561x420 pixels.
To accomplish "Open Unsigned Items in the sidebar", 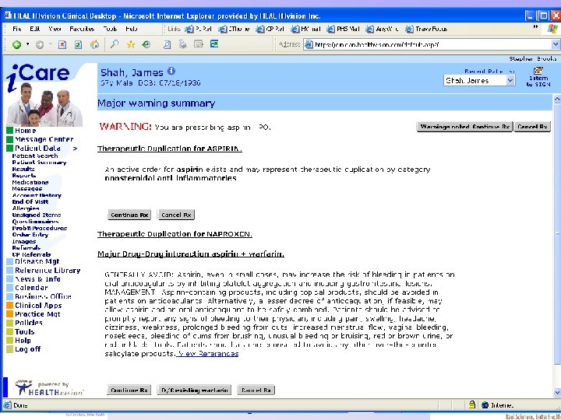I will click(x=37, y=215).
